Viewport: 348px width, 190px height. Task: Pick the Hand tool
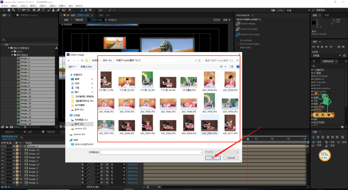click(x=9, y=10)
